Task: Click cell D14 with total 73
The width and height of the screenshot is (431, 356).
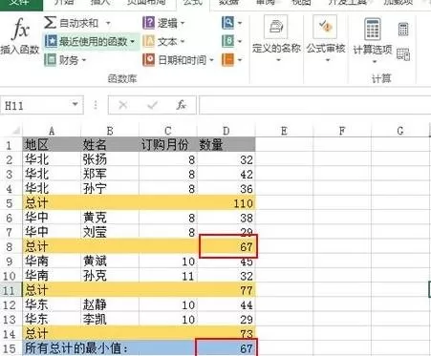Action: (x=226, y=333)
